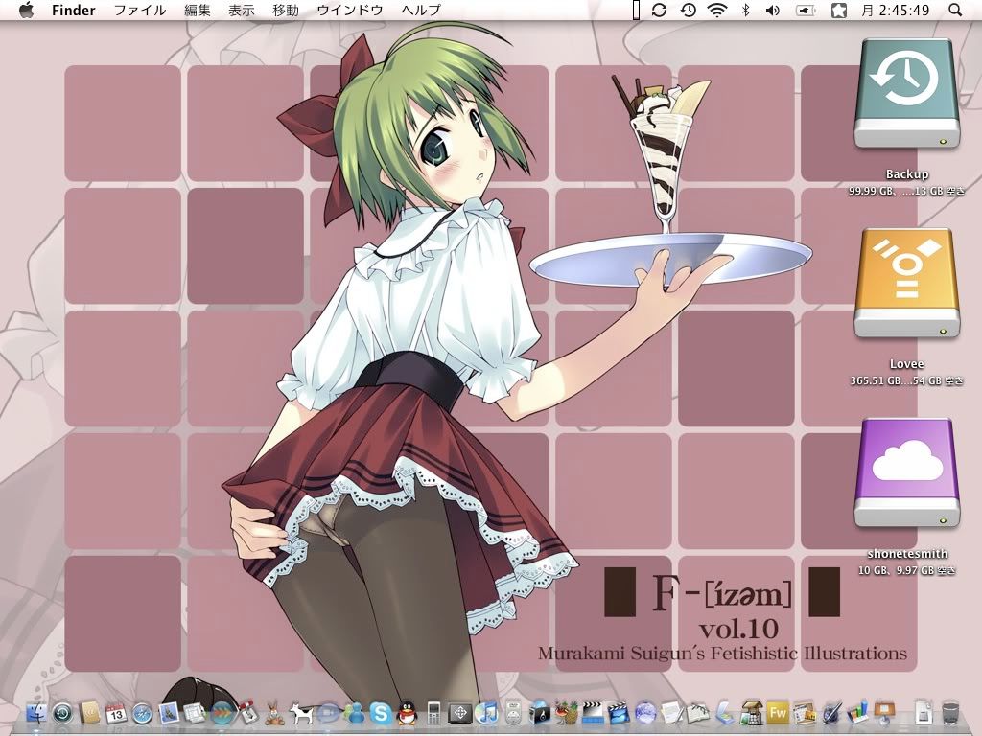Viewport: 982px width, 736px height.
Task: Open iTunes from the Dock
Action: (x=487, y=713)
